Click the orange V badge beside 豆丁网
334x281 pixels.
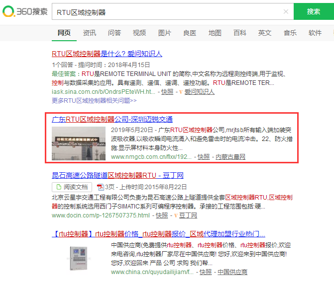(x=176, y=215)
